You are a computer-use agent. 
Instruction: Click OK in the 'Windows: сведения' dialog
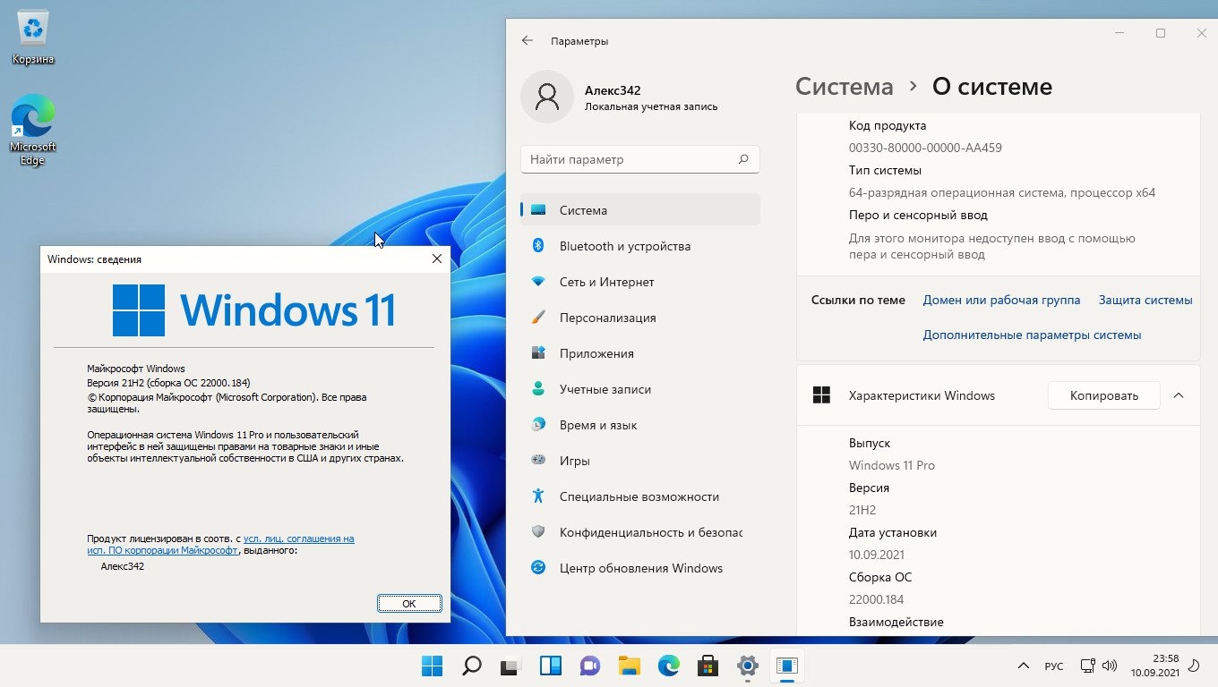(409, 604)
